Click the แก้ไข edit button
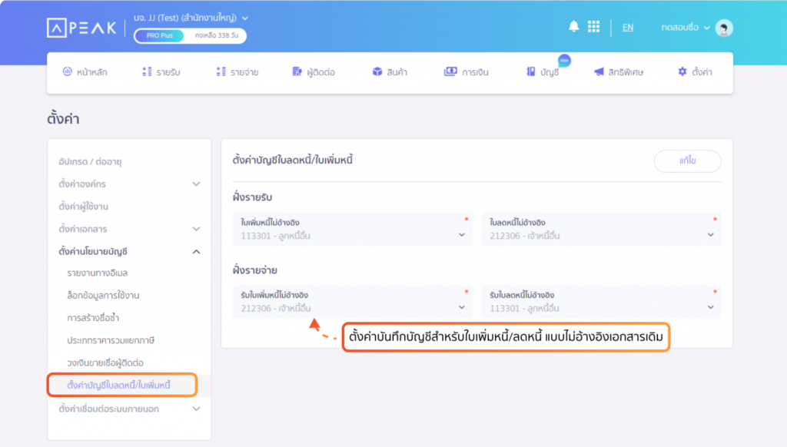Screen dimensions: 787x447 tap(687, 161)
